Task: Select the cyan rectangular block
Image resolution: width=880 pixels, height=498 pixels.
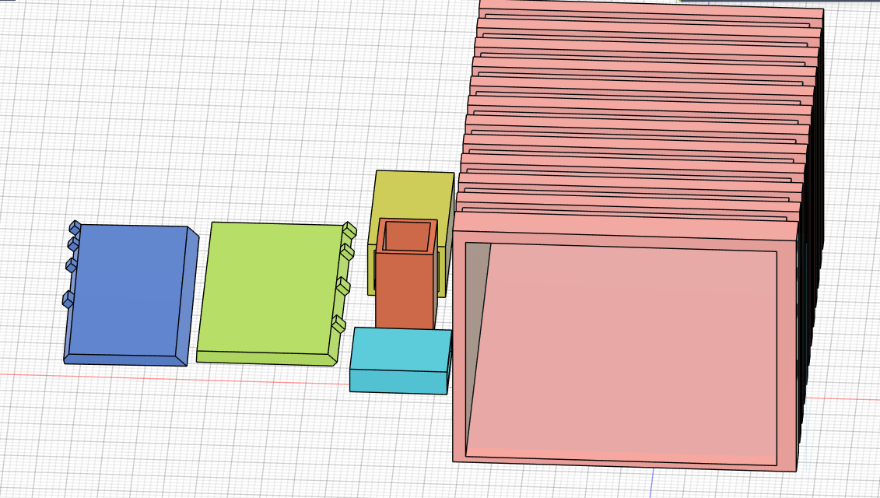Action: pyautogui.click(x=400, y=360)
